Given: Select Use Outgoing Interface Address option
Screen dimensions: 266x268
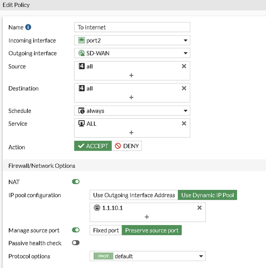Looking at the screenshot, I should pos(134,195).
